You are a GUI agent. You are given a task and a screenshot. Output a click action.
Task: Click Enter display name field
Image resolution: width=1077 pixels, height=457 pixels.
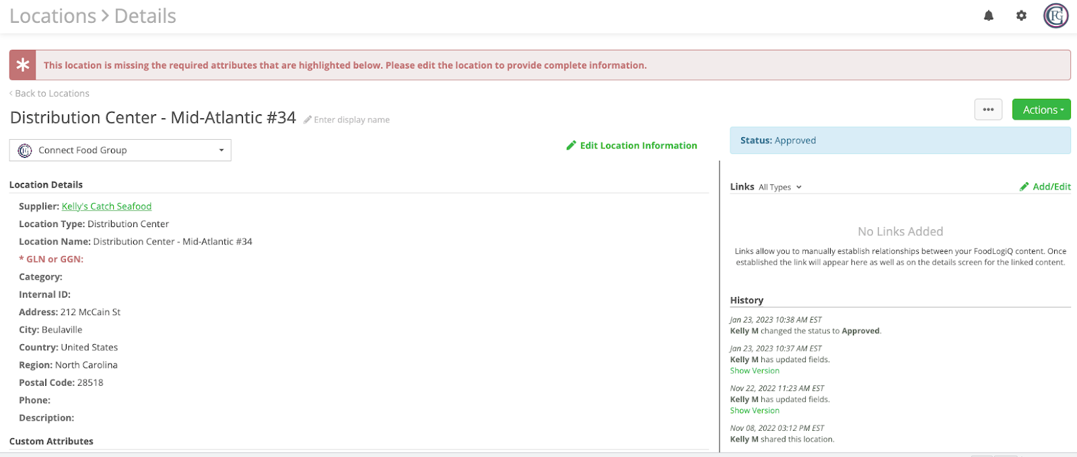(351, 120)
